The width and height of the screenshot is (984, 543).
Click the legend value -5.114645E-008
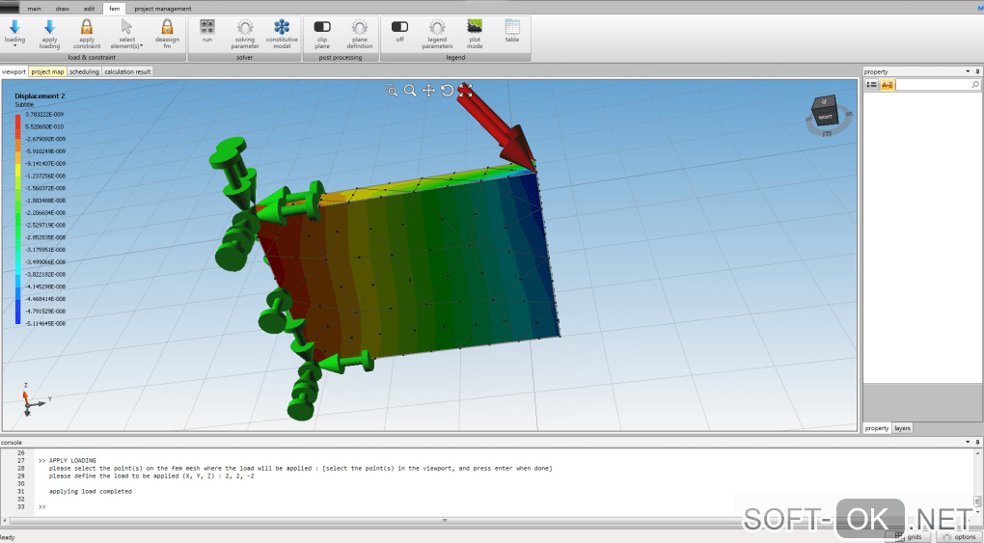44,324
